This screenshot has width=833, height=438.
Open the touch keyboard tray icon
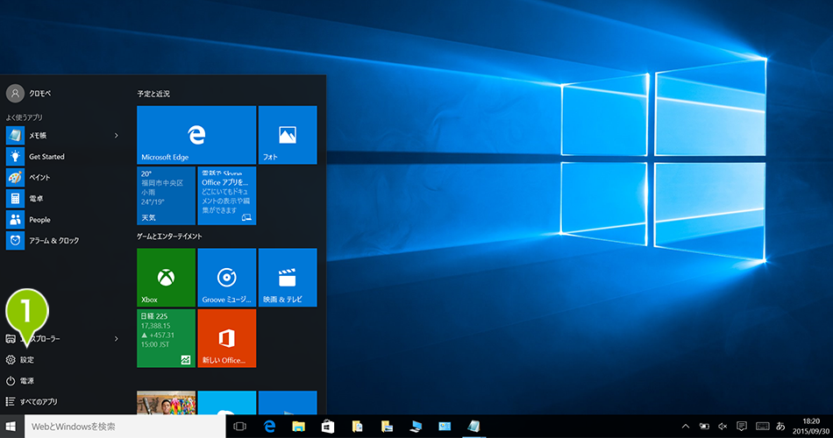coord(762,427)
